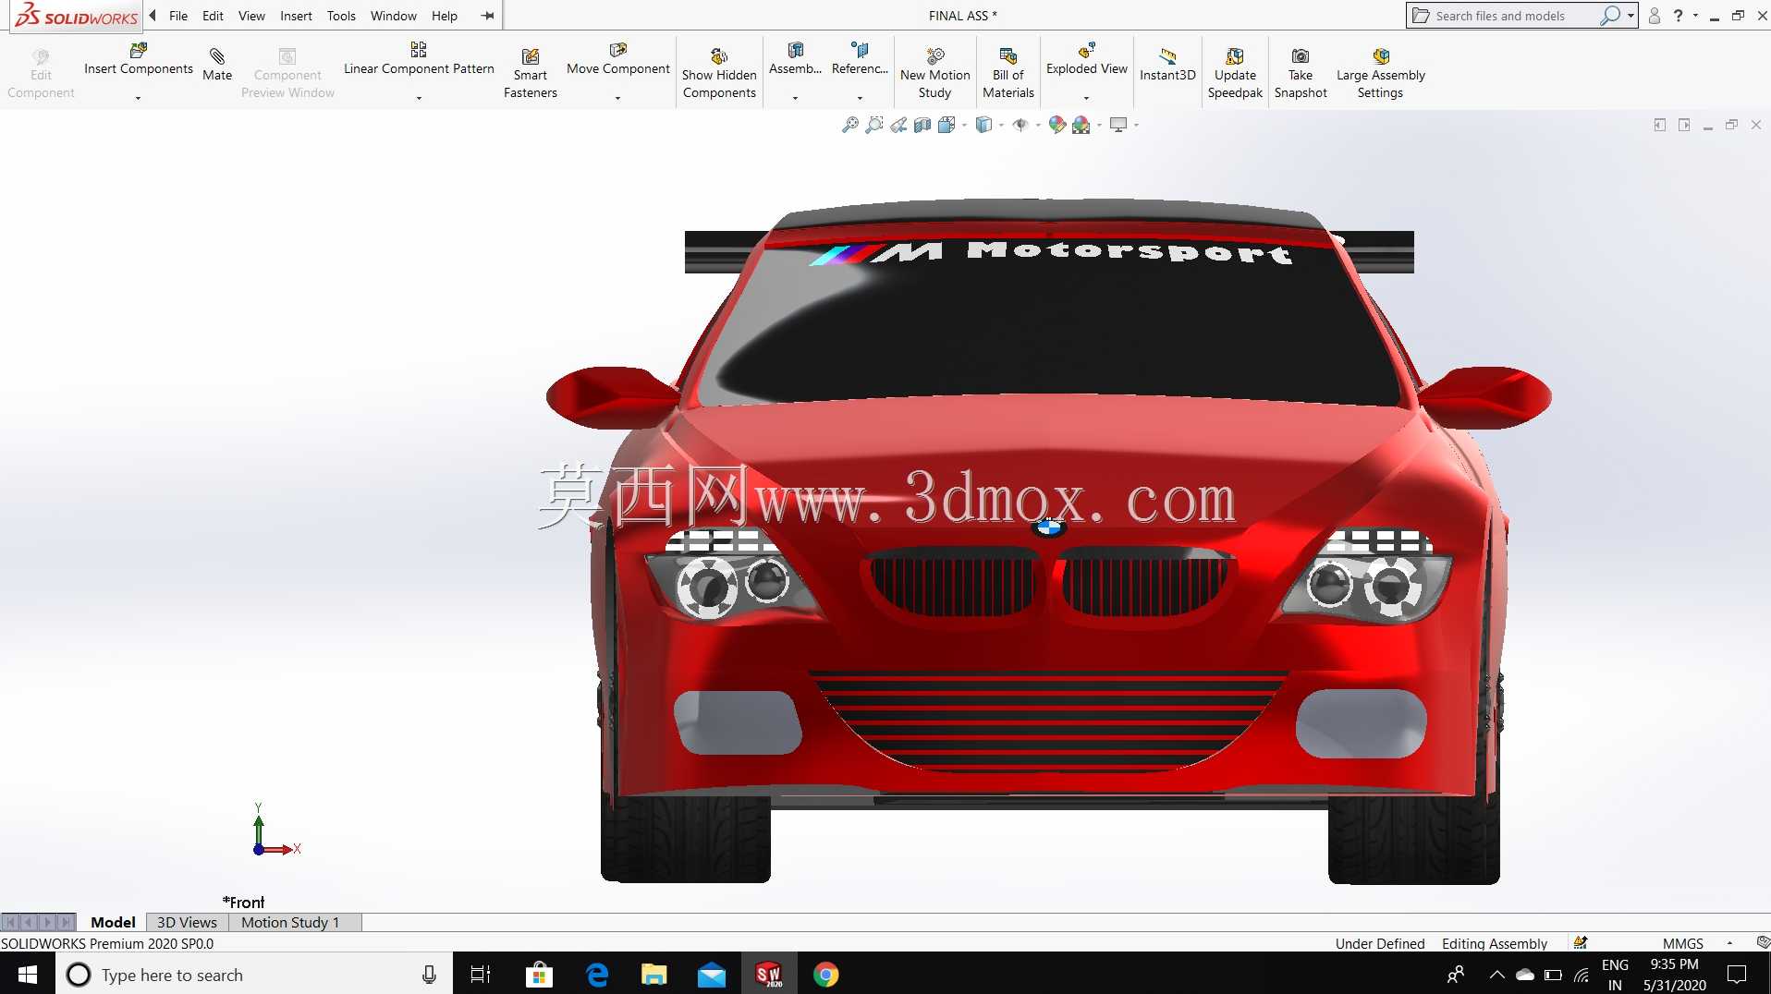Expand Reference Geometry dropdown arrow
Viewport: 1771px width, 994px height.
[x=860, y=98]
